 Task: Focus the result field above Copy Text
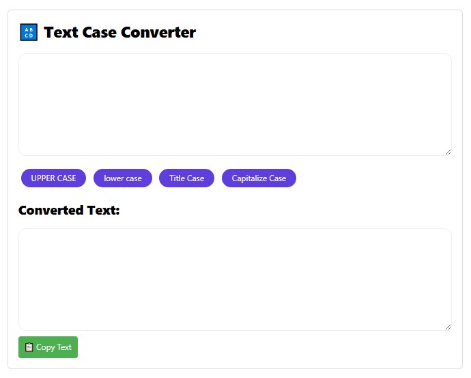coord(235,280)
